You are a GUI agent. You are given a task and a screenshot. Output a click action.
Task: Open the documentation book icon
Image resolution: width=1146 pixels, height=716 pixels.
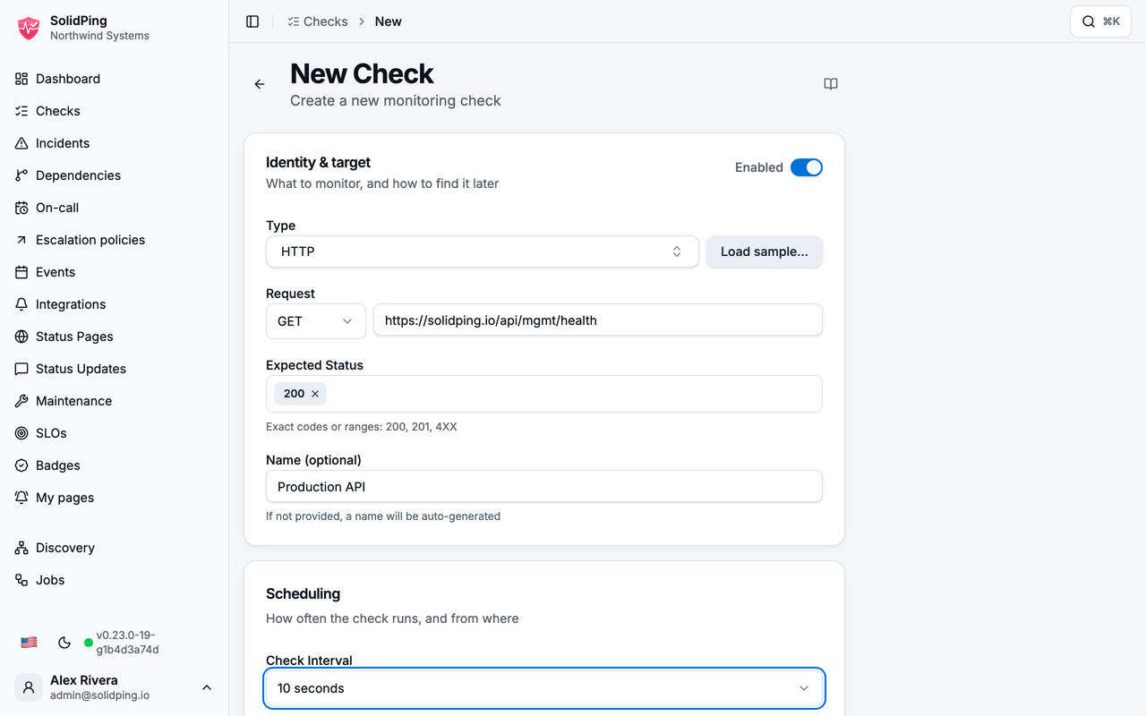(x=831, y=84)
